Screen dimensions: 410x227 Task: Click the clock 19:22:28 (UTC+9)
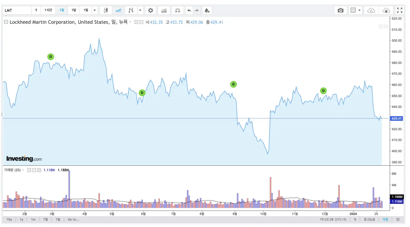333,219
